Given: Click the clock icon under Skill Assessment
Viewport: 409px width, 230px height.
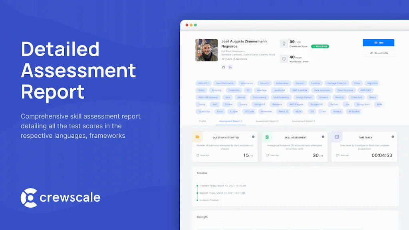Looking at the screenshot, I should (x=267, y=155).
